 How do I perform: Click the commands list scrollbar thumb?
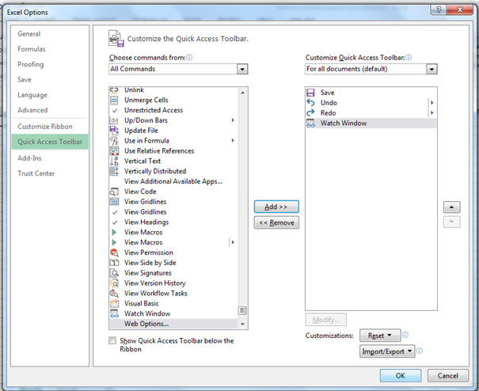point(242,310)
